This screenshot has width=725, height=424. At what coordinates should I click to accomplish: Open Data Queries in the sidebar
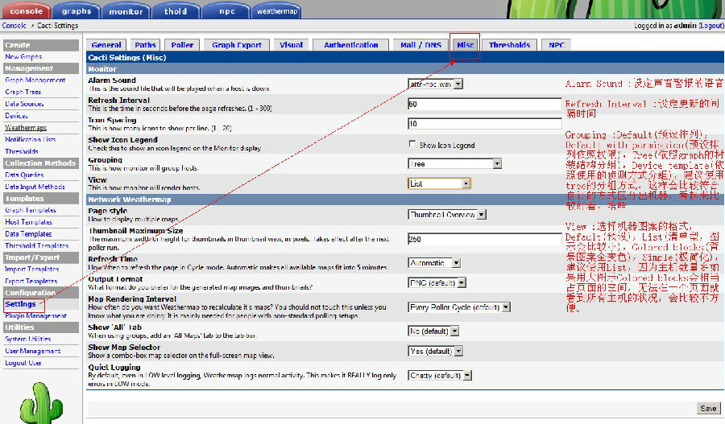[x=24, y=175]
